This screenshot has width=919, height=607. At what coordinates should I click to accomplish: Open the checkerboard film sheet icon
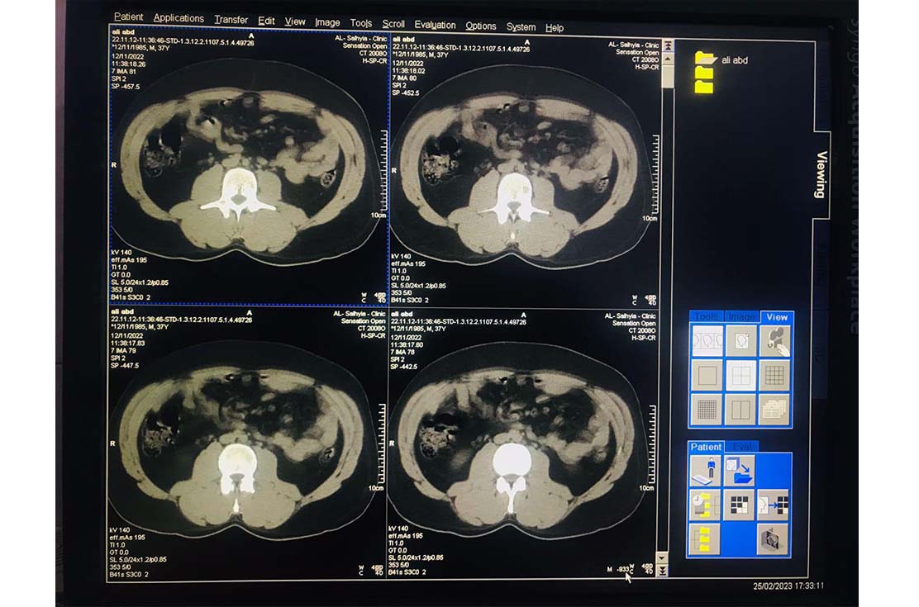pos(740,505)
